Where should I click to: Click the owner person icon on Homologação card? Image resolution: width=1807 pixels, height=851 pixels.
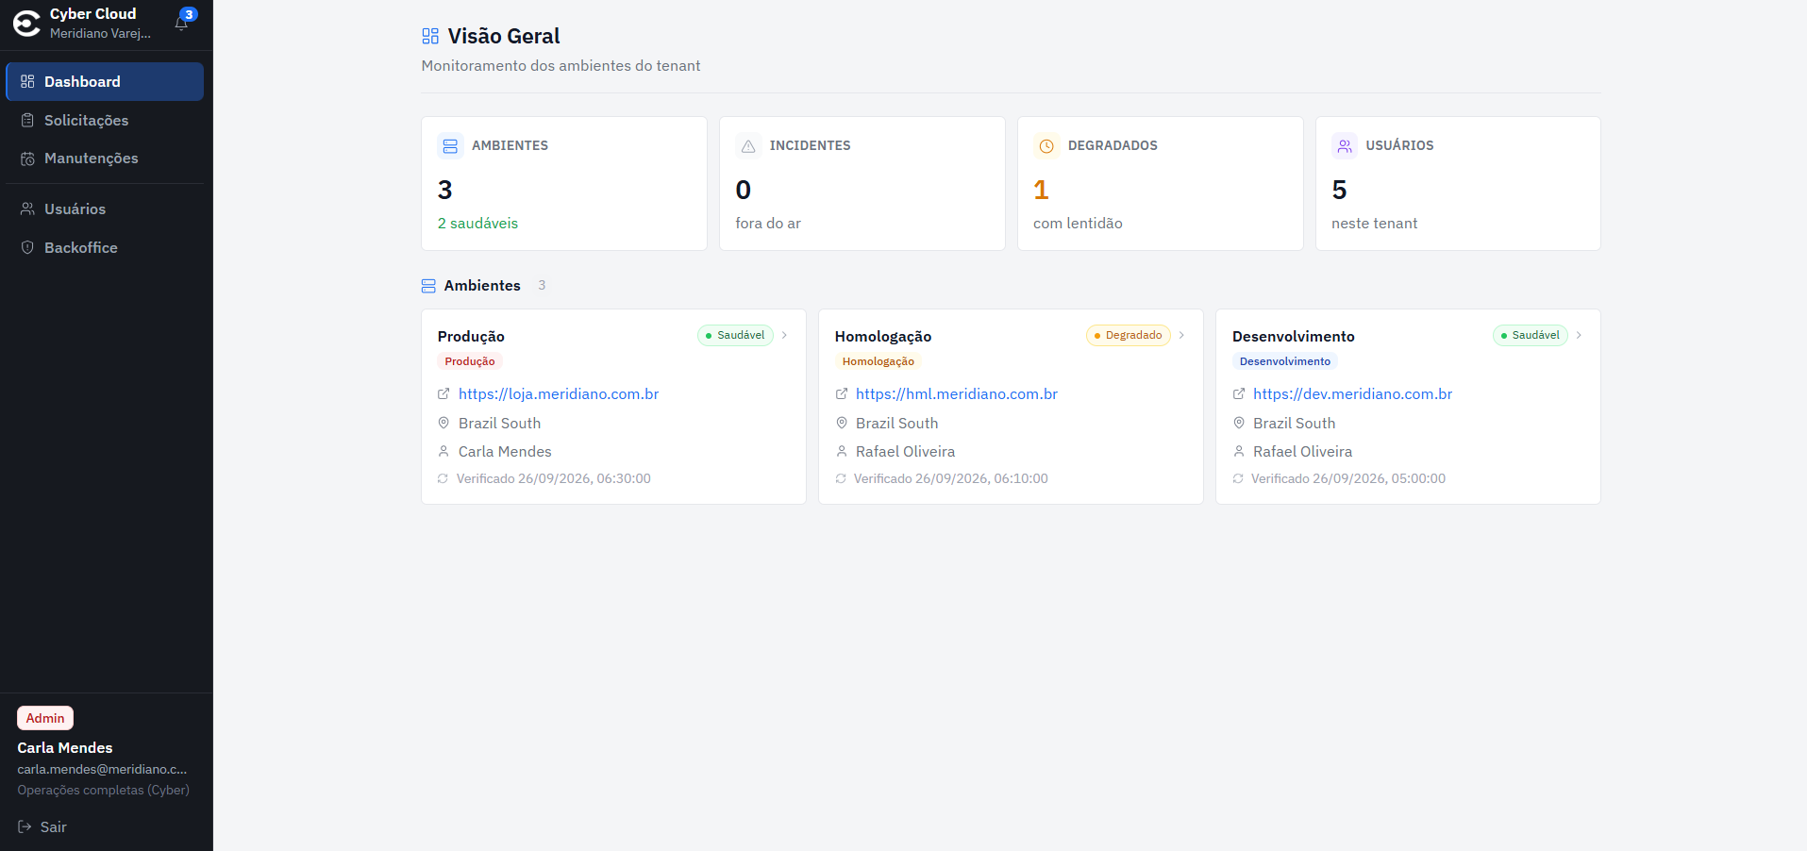[842, 452]
